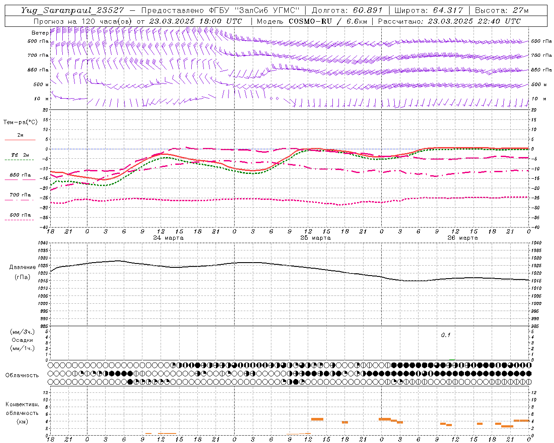Click Рассчитано: 23.03.2025 22:40 UTC text
Screen dimensions: 554x443
click(449, 21)
